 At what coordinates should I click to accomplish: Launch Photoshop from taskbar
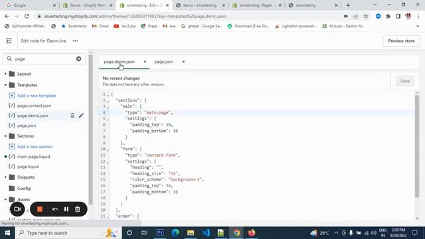click(x=160, y=233)
